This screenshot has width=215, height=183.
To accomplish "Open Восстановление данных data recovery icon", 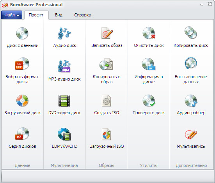I will point(191,63).
